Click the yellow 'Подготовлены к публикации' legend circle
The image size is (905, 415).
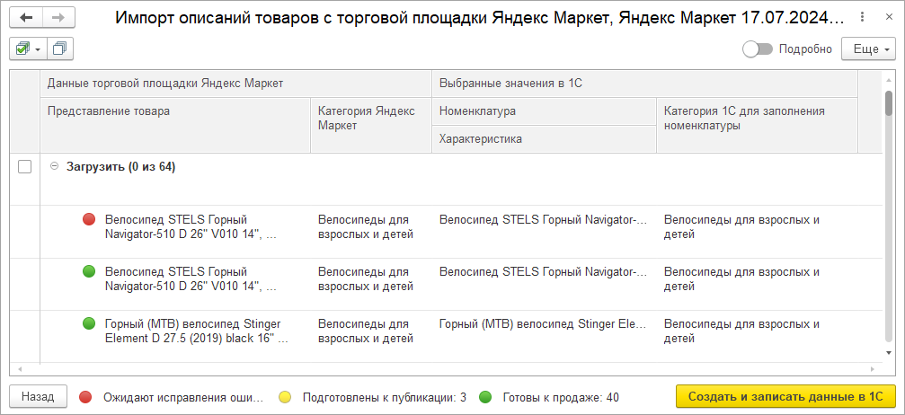coord(286,396)
